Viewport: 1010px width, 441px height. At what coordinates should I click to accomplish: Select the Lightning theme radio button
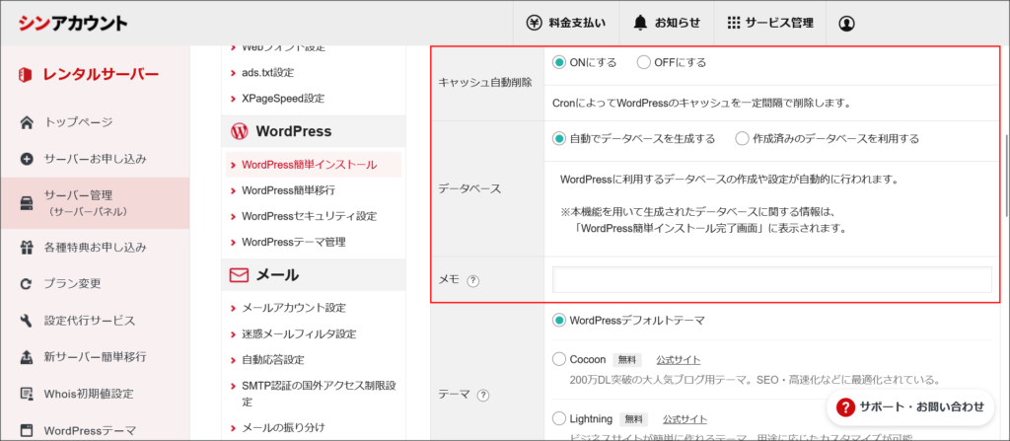click(x=559, y=418)
